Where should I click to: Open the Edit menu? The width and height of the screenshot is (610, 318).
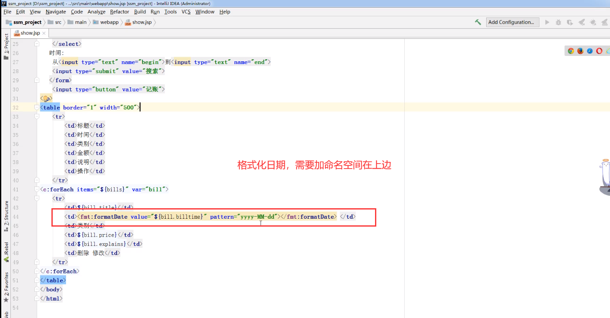20,12
